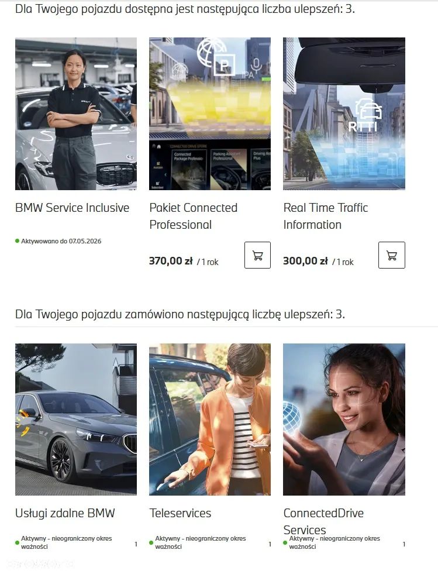Select the BMW Service Inclusive title

72,208
